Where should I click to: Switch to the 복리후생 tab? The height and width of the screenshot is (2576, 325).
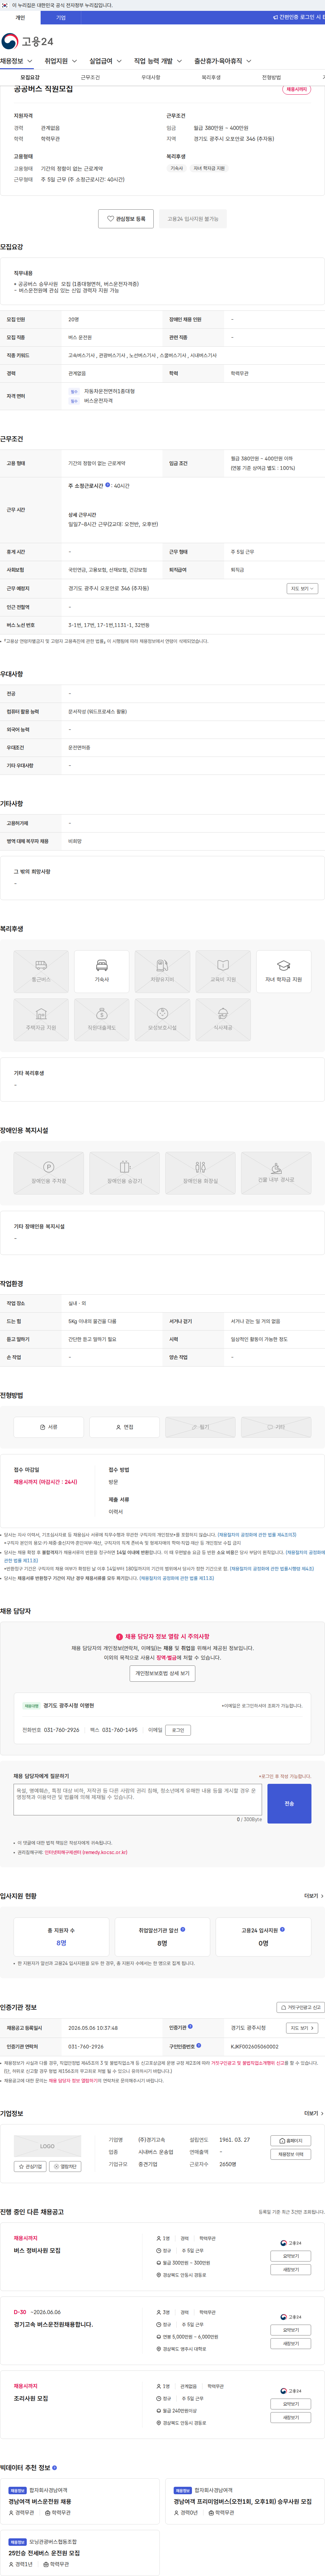coord(211,77)
